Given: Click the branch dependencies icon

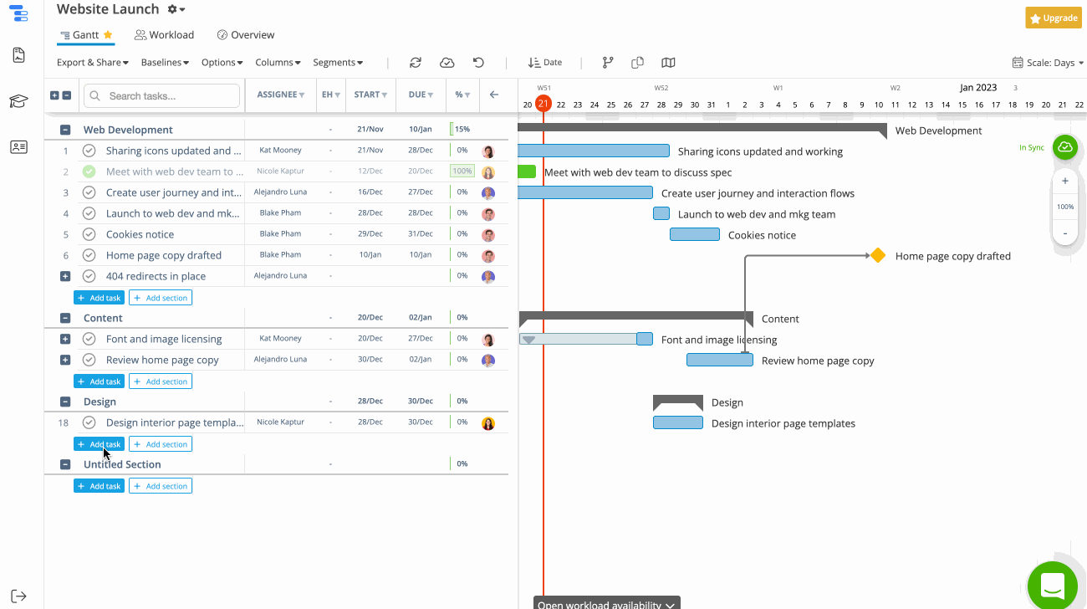Looking at the screenshot, I should coord(608,63).
